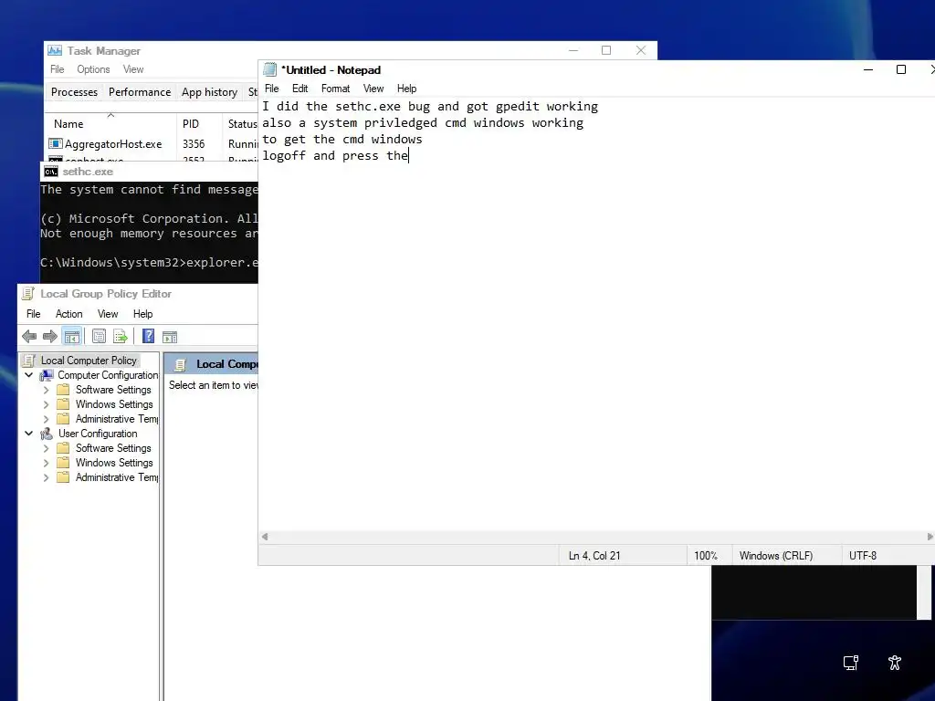Open Group Policy Editor File menu
Viewport: 935px width, 701px height.
[x=34, y=314]
